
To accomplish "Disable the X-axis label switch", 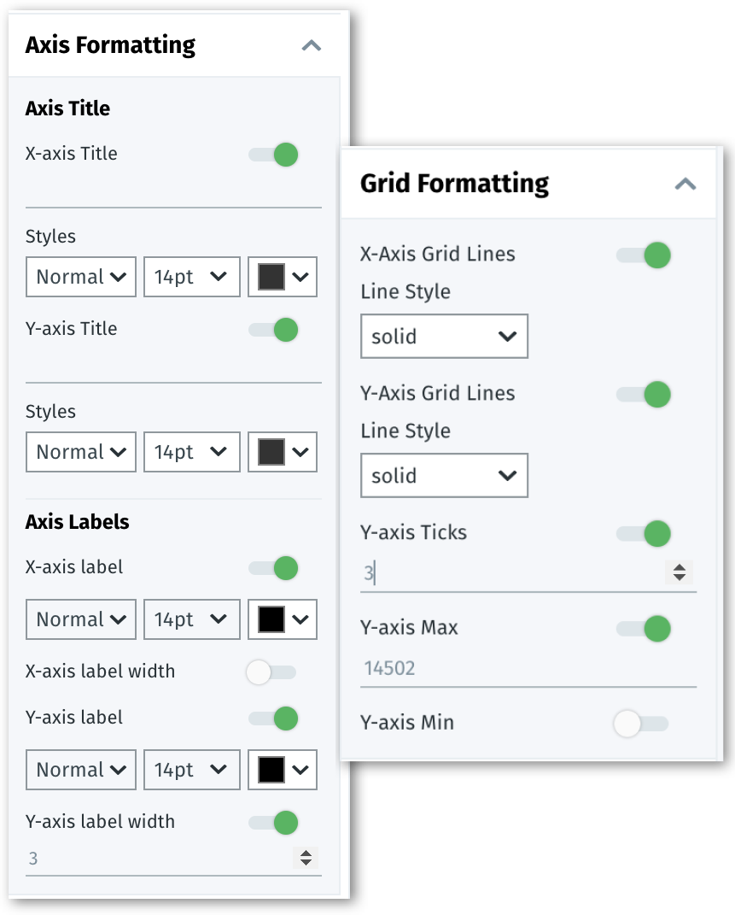I will [274, 568].
